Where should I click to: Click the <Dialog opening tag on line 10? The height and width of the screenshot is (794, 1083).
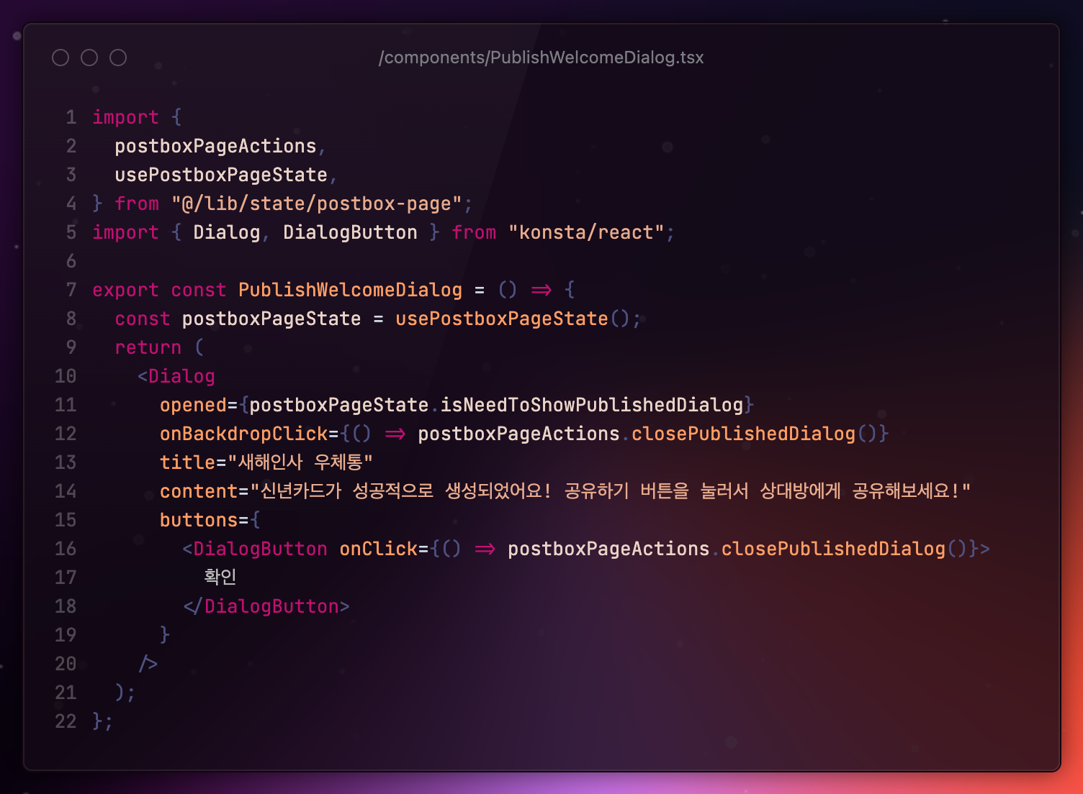[x=176, y=376]
